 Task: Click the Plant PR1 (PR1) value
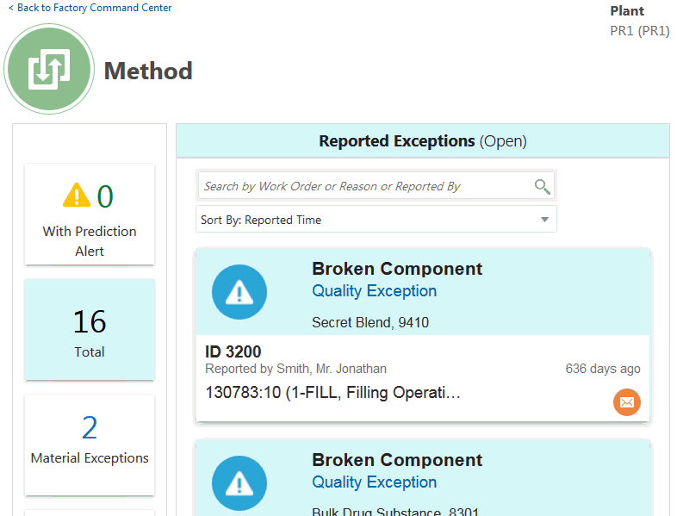pos(639,31)
